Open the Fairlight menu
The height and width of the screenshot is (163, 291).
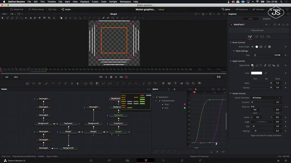coord(113,2)
